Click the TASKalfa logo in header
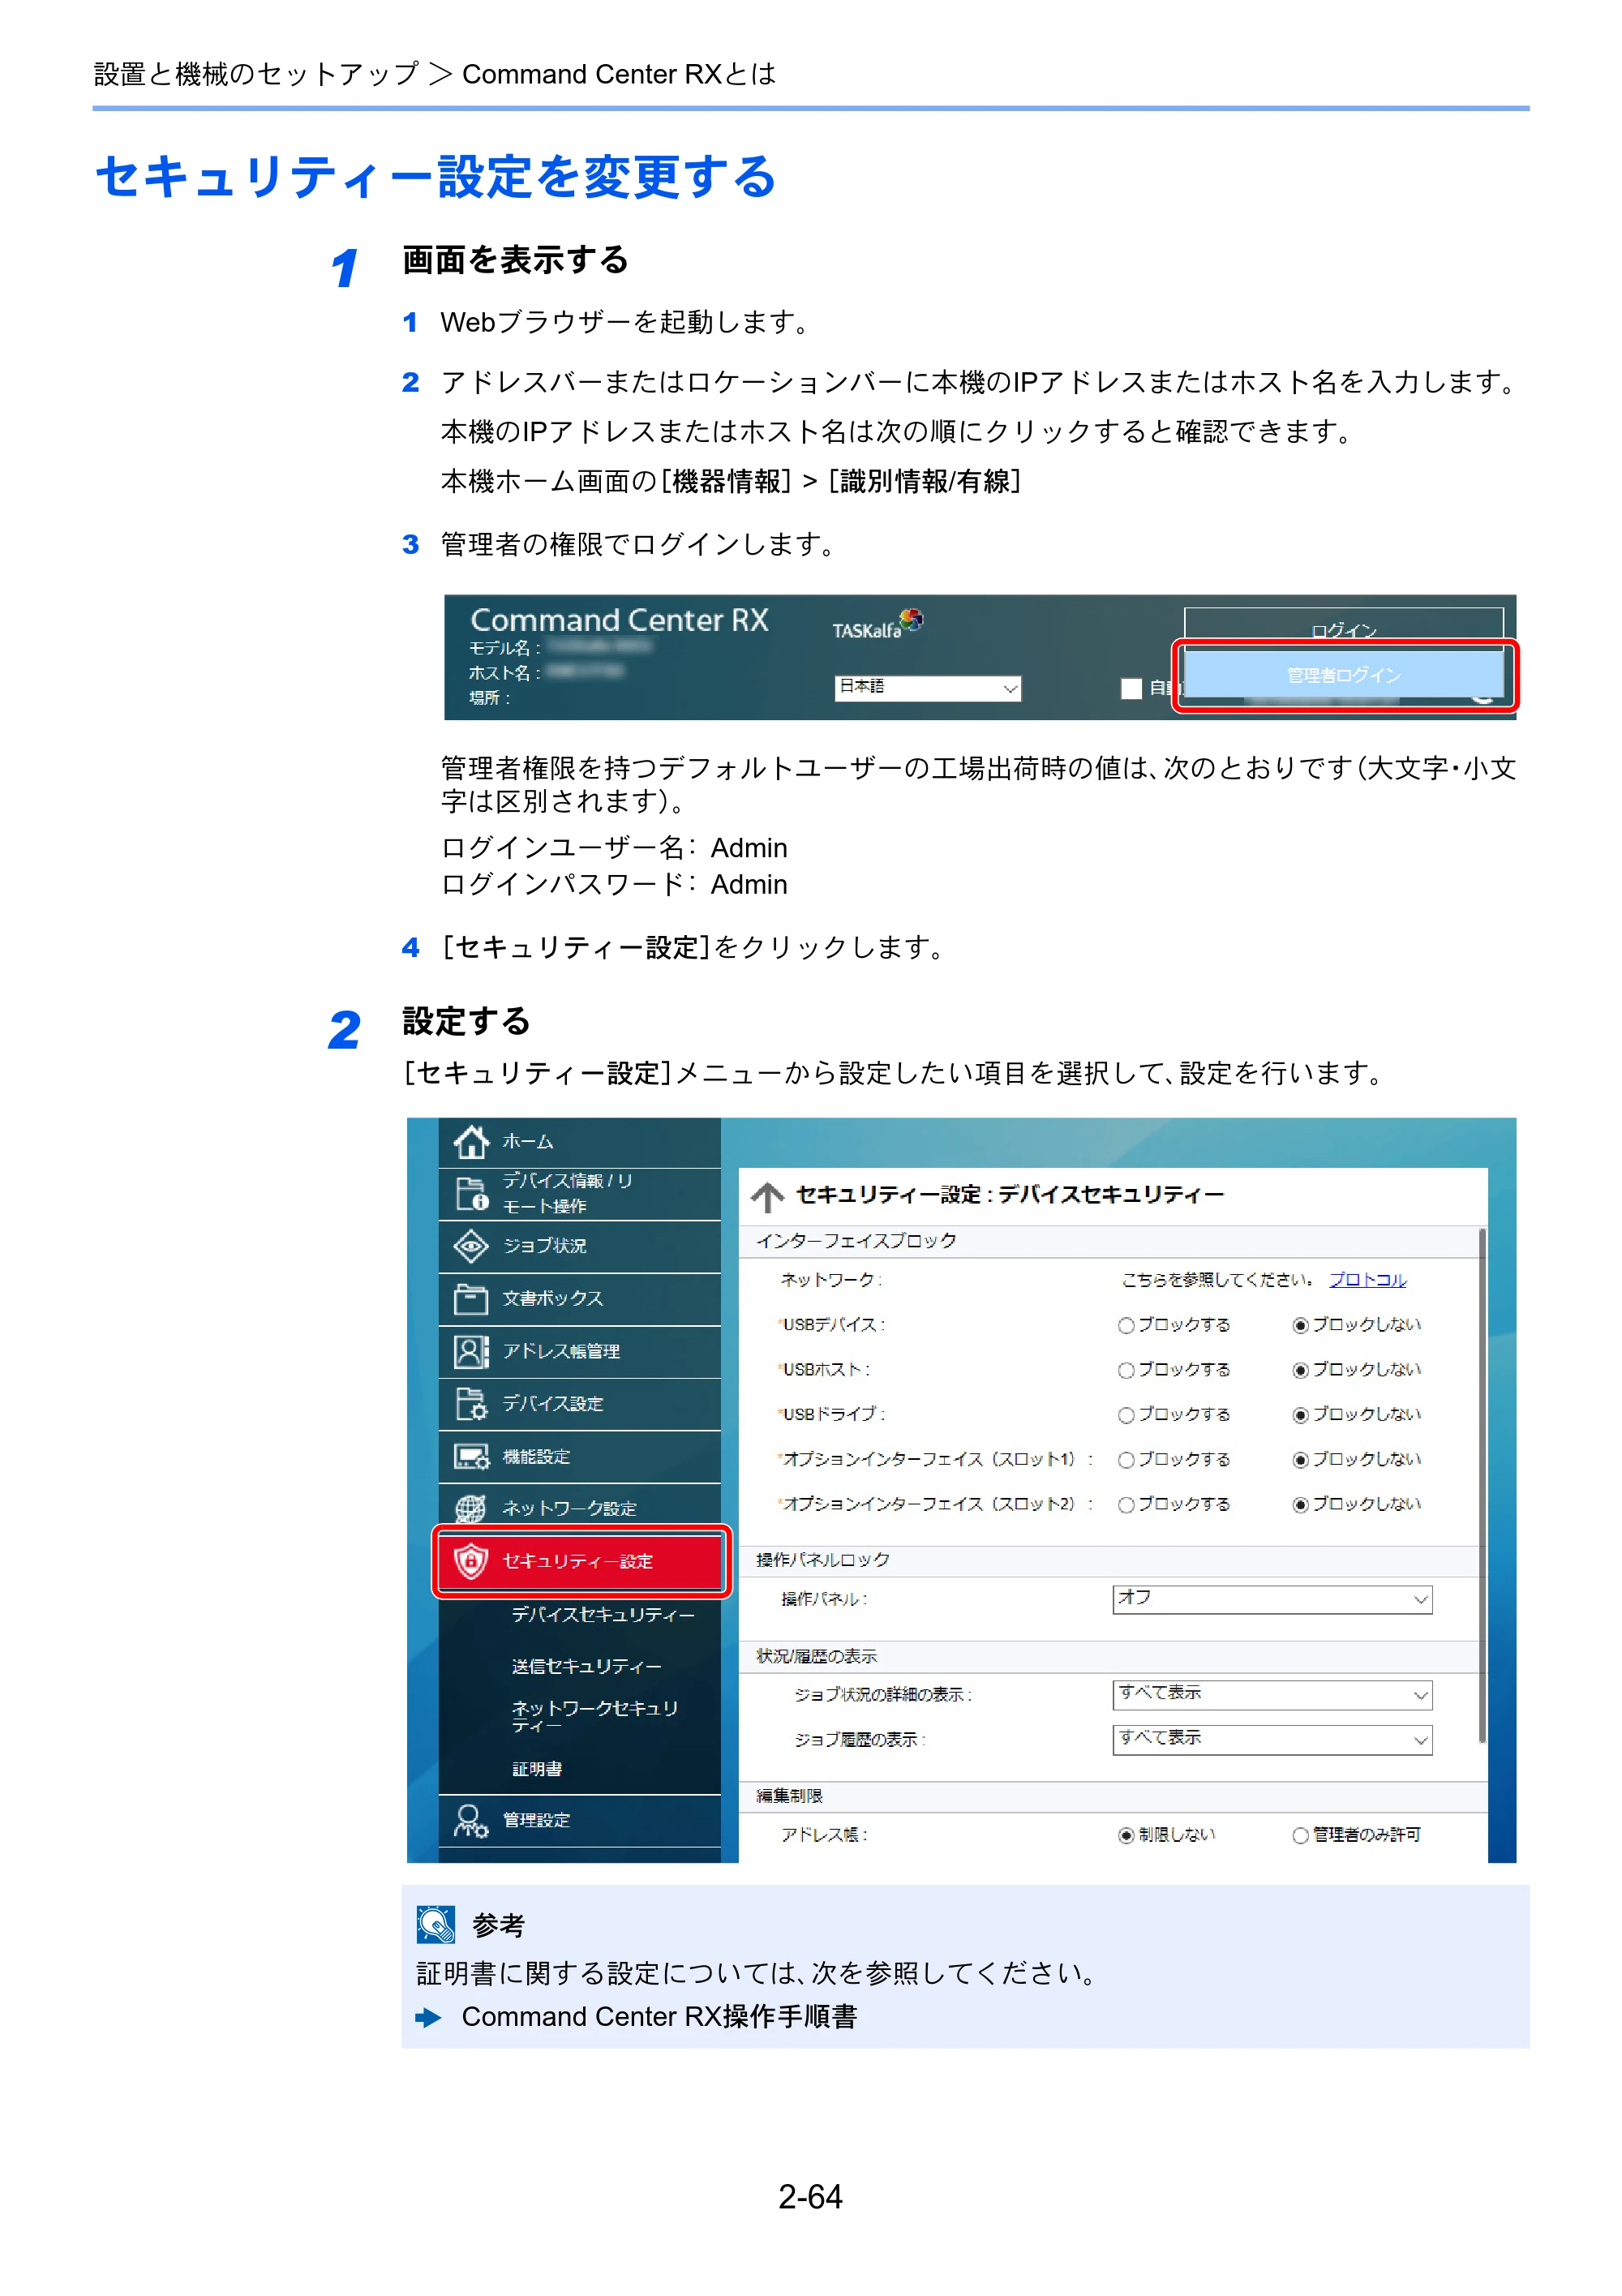This screenshot has width=1622, height=2296. pos(877,624)
